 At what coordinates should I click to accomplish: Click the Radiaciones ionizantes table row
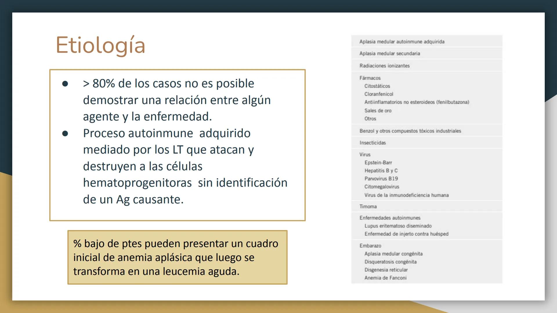click(384, 66)
